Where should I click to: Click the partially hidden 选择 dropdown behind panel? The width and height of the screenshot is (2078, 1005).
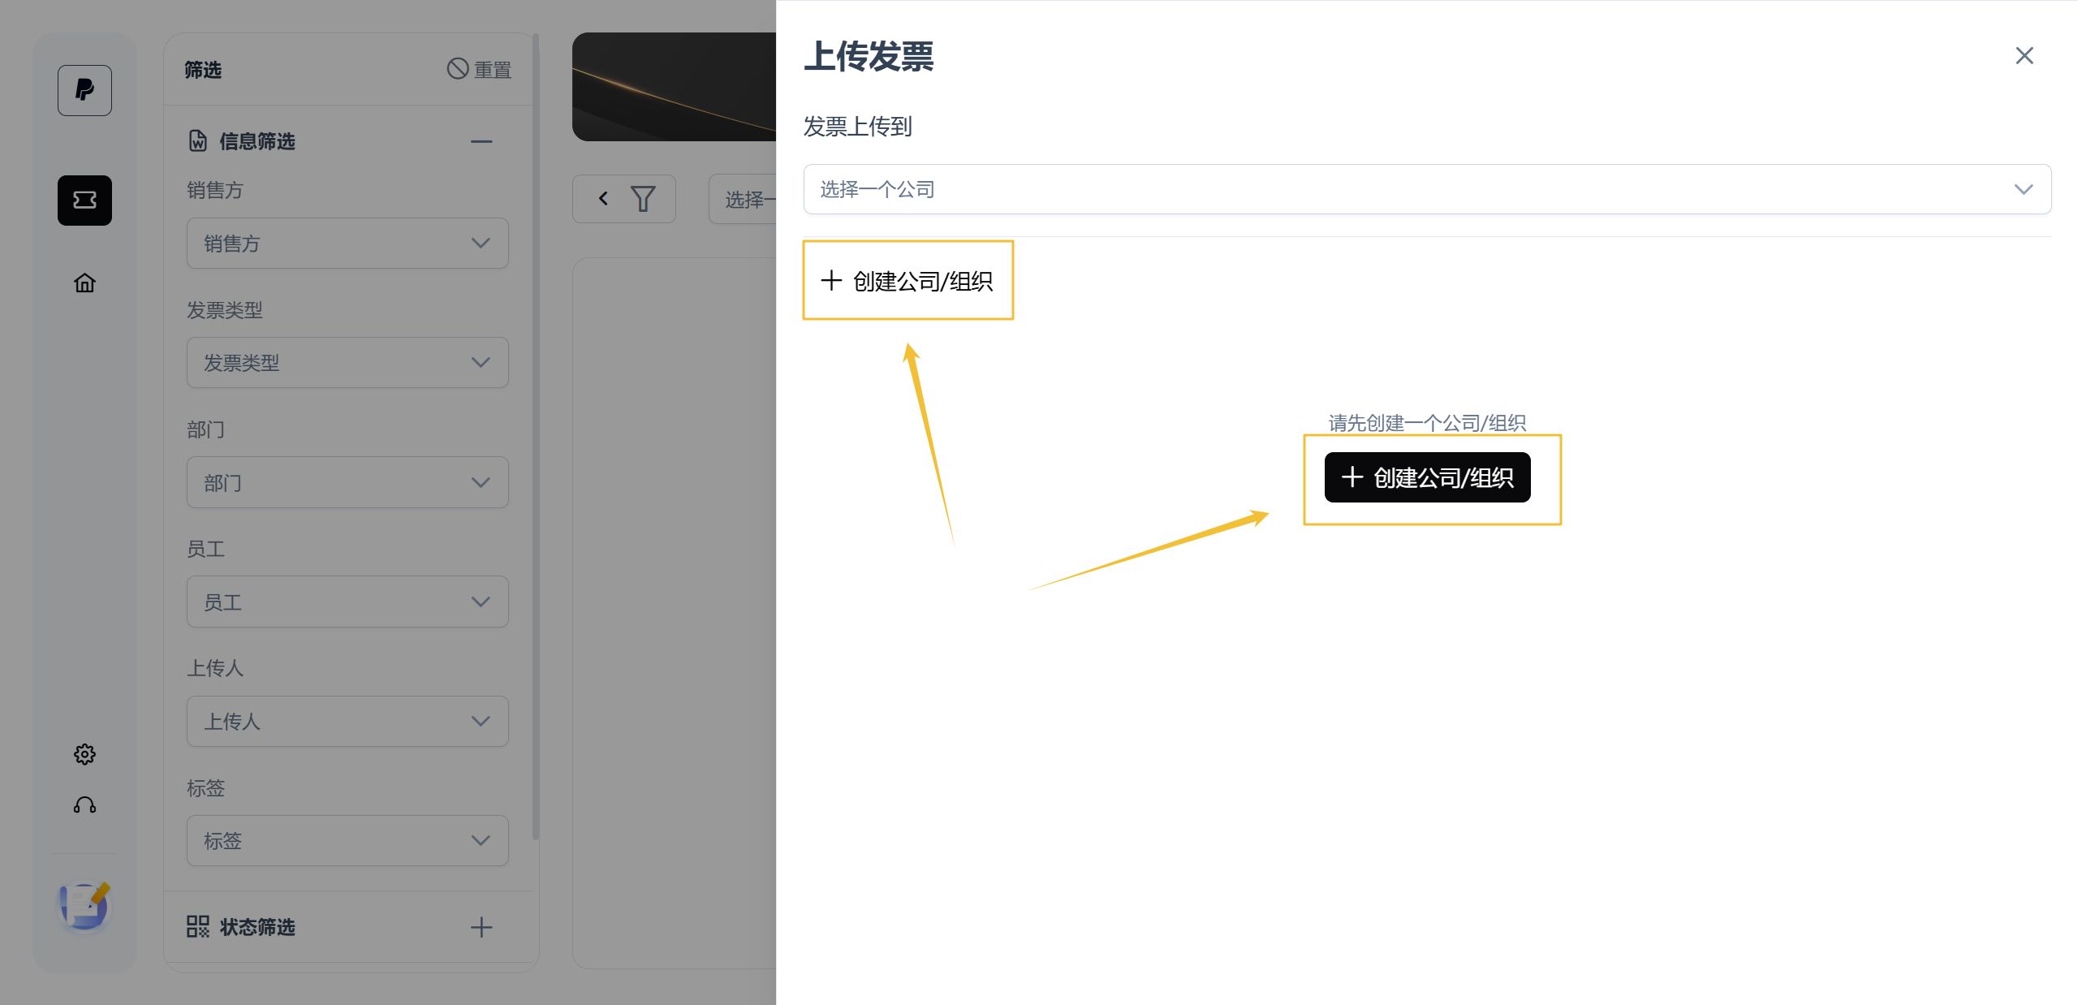coord(743,199)
